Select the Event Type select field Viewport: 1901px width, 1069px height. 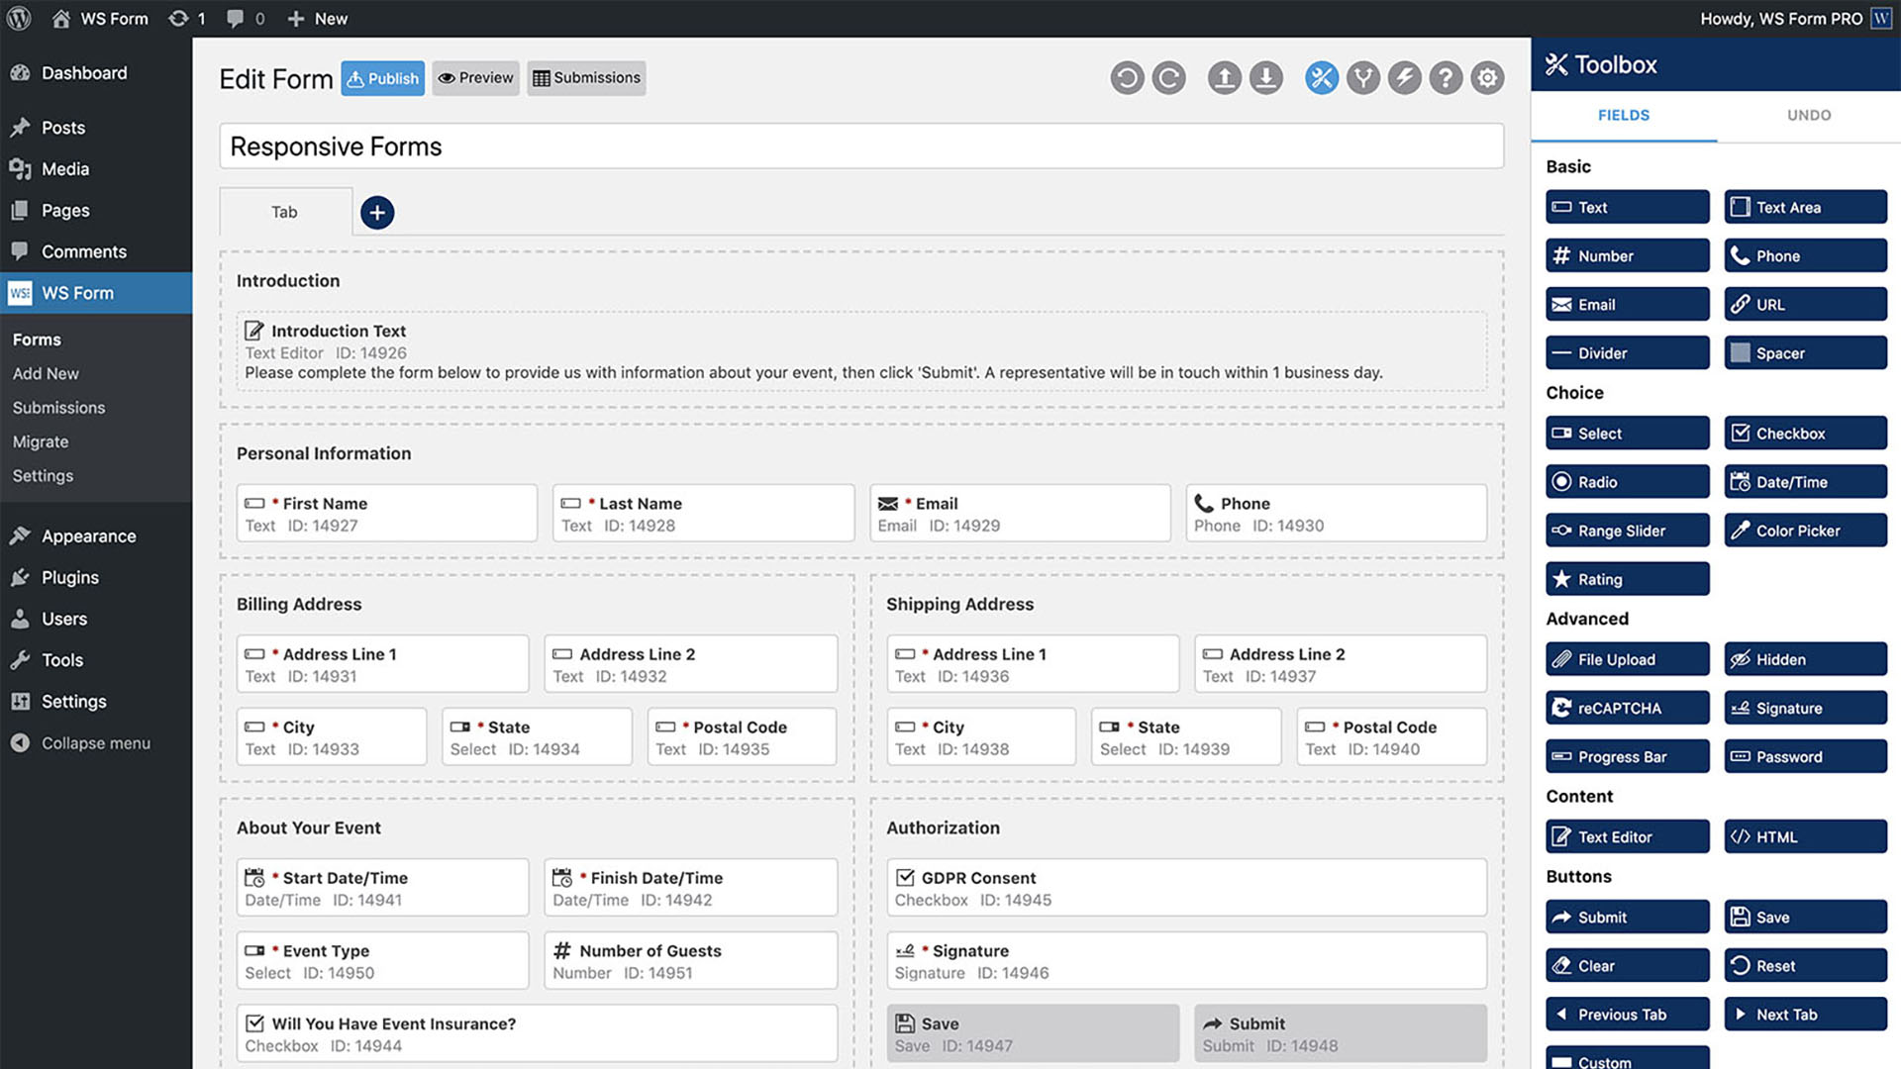(382, 960)
